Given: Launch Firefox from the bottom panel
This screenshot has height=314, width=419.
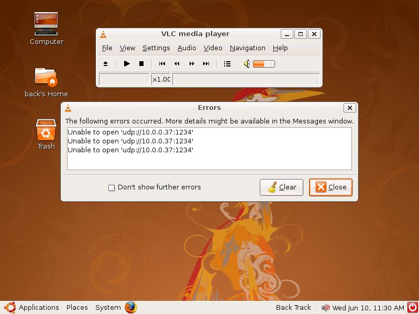Looking at the screenshot, I should click(x=131, y=307).
